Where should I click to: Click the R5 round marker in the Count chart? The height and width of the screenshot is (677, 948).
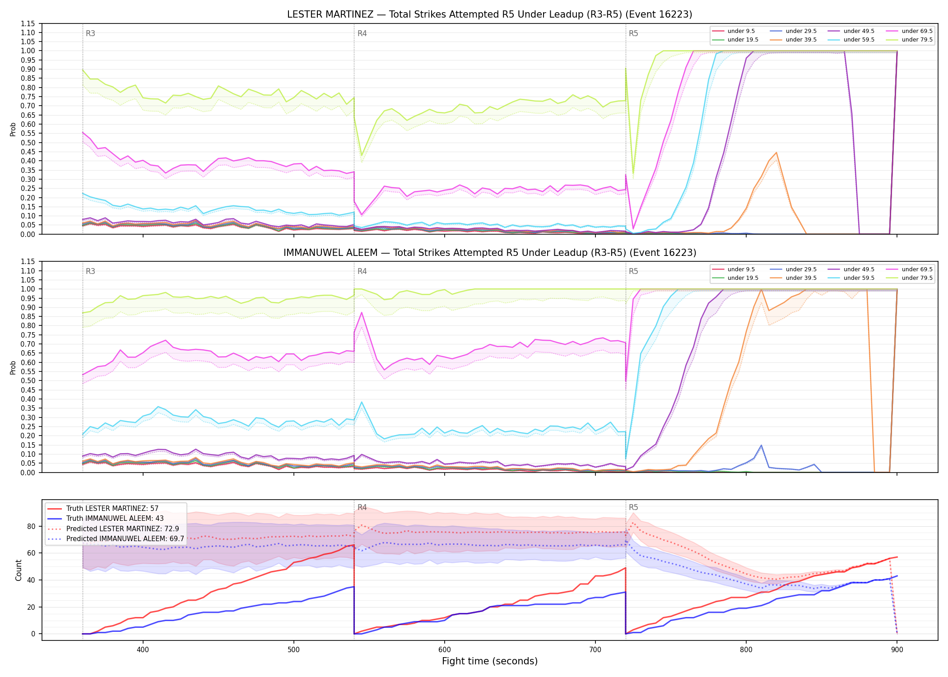tap(633, 507)
